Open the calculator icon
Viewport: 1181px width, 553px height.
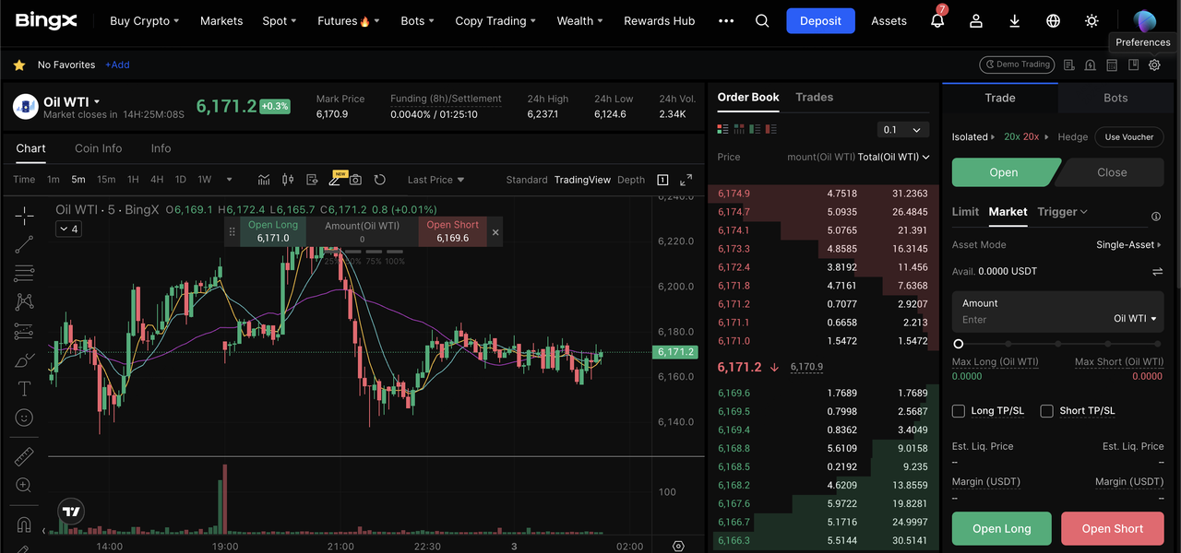coord(1112,65)
